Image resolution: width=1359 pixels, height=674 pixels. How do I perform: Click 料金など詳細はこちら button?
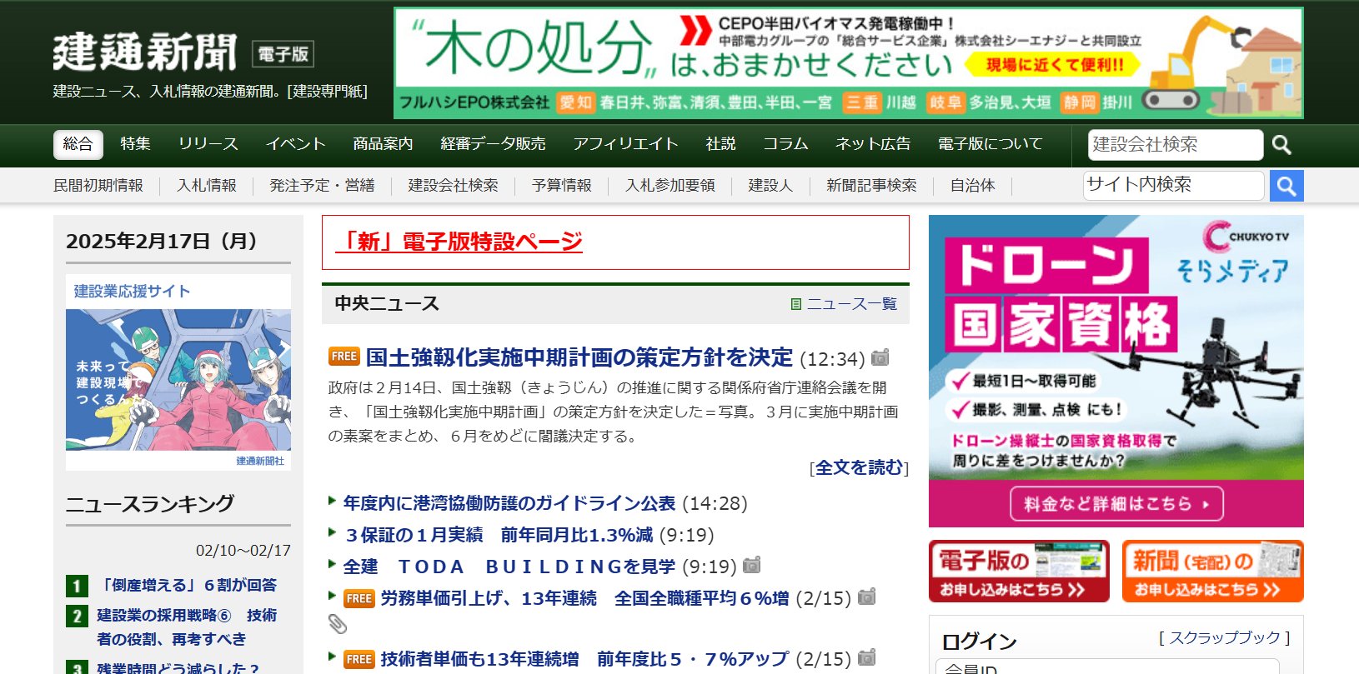(1116, 503)
